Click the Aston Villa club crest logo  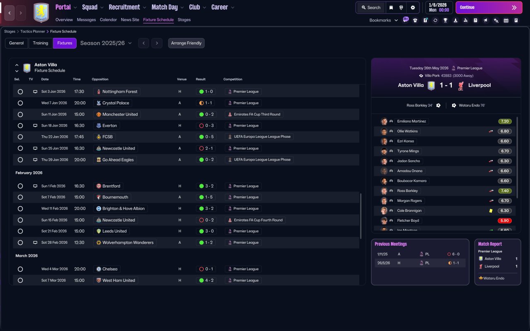pos(41,13)
